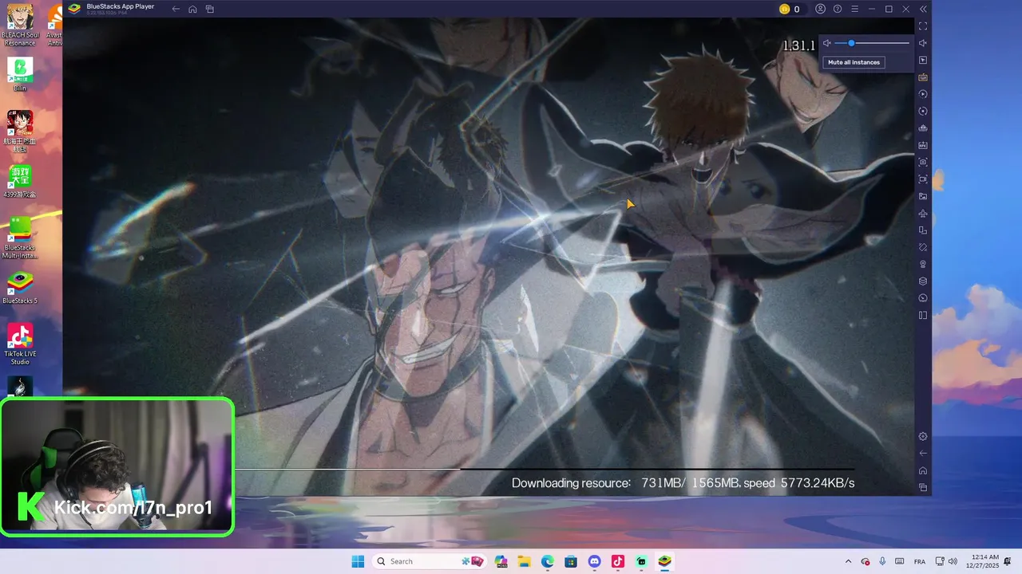This screenshot has height=574, width=1022.
Task: Open BlueStacks 5 desktop shortcut
Action: [20, 288]
